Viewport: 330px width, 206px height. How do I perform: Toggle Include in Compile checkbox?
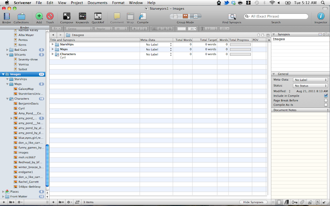(x=326, y=96)
